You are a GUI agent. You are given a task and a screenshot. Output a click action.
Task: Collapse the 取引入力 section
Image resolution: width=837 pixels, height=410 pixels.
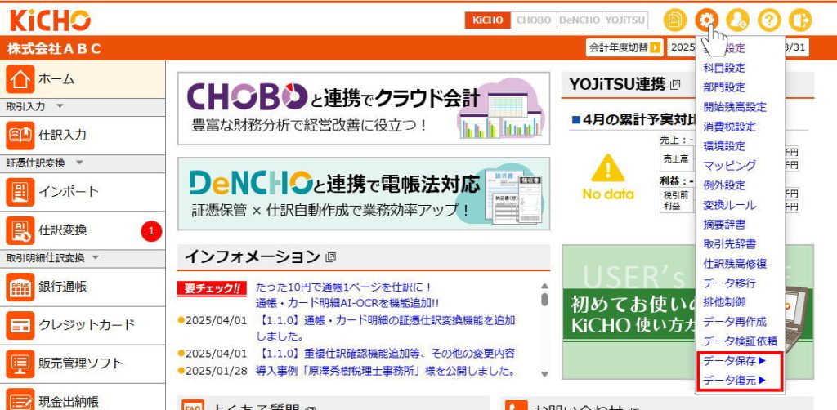60,106
